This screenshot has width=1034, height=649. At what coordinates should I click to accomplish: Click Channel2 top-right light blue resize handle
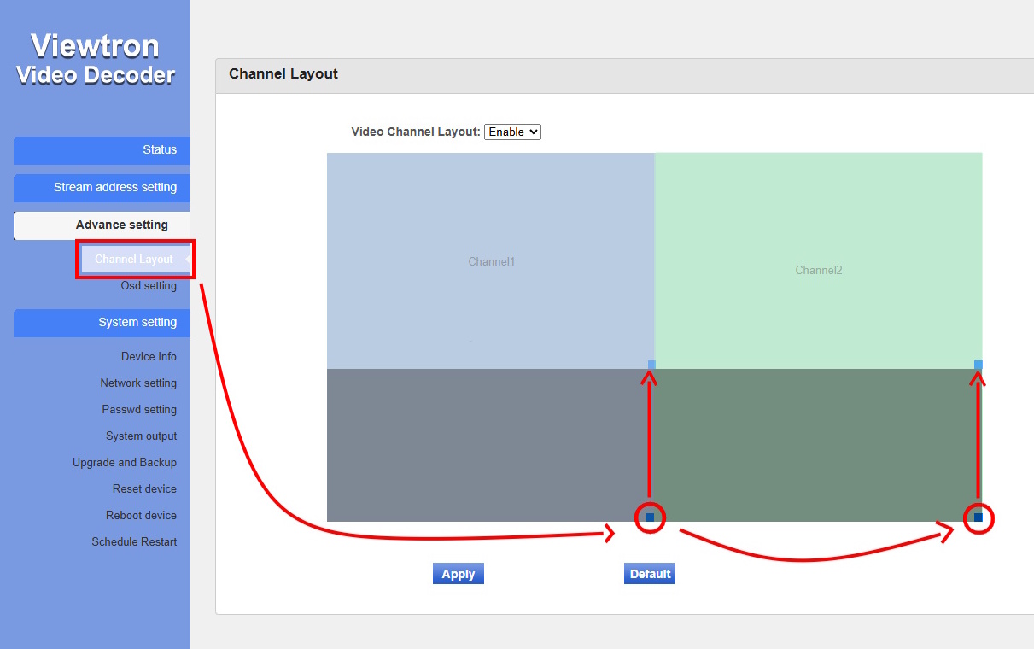click(979, 365)
